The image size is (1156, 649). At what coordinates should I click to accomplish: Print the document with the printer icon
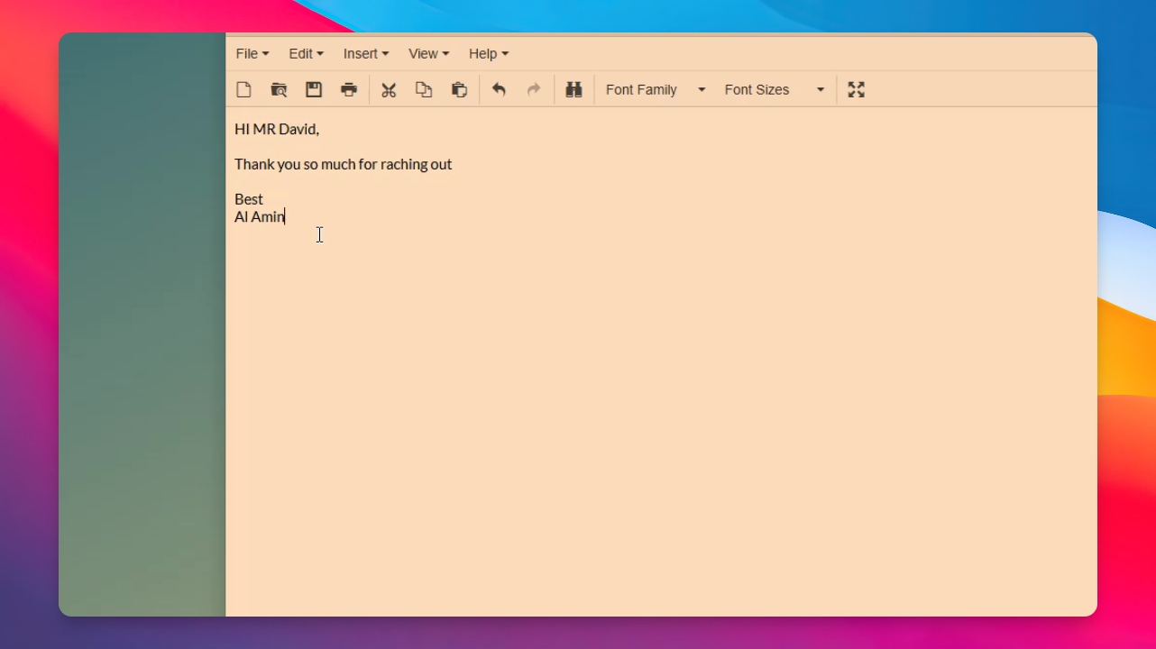349,89
